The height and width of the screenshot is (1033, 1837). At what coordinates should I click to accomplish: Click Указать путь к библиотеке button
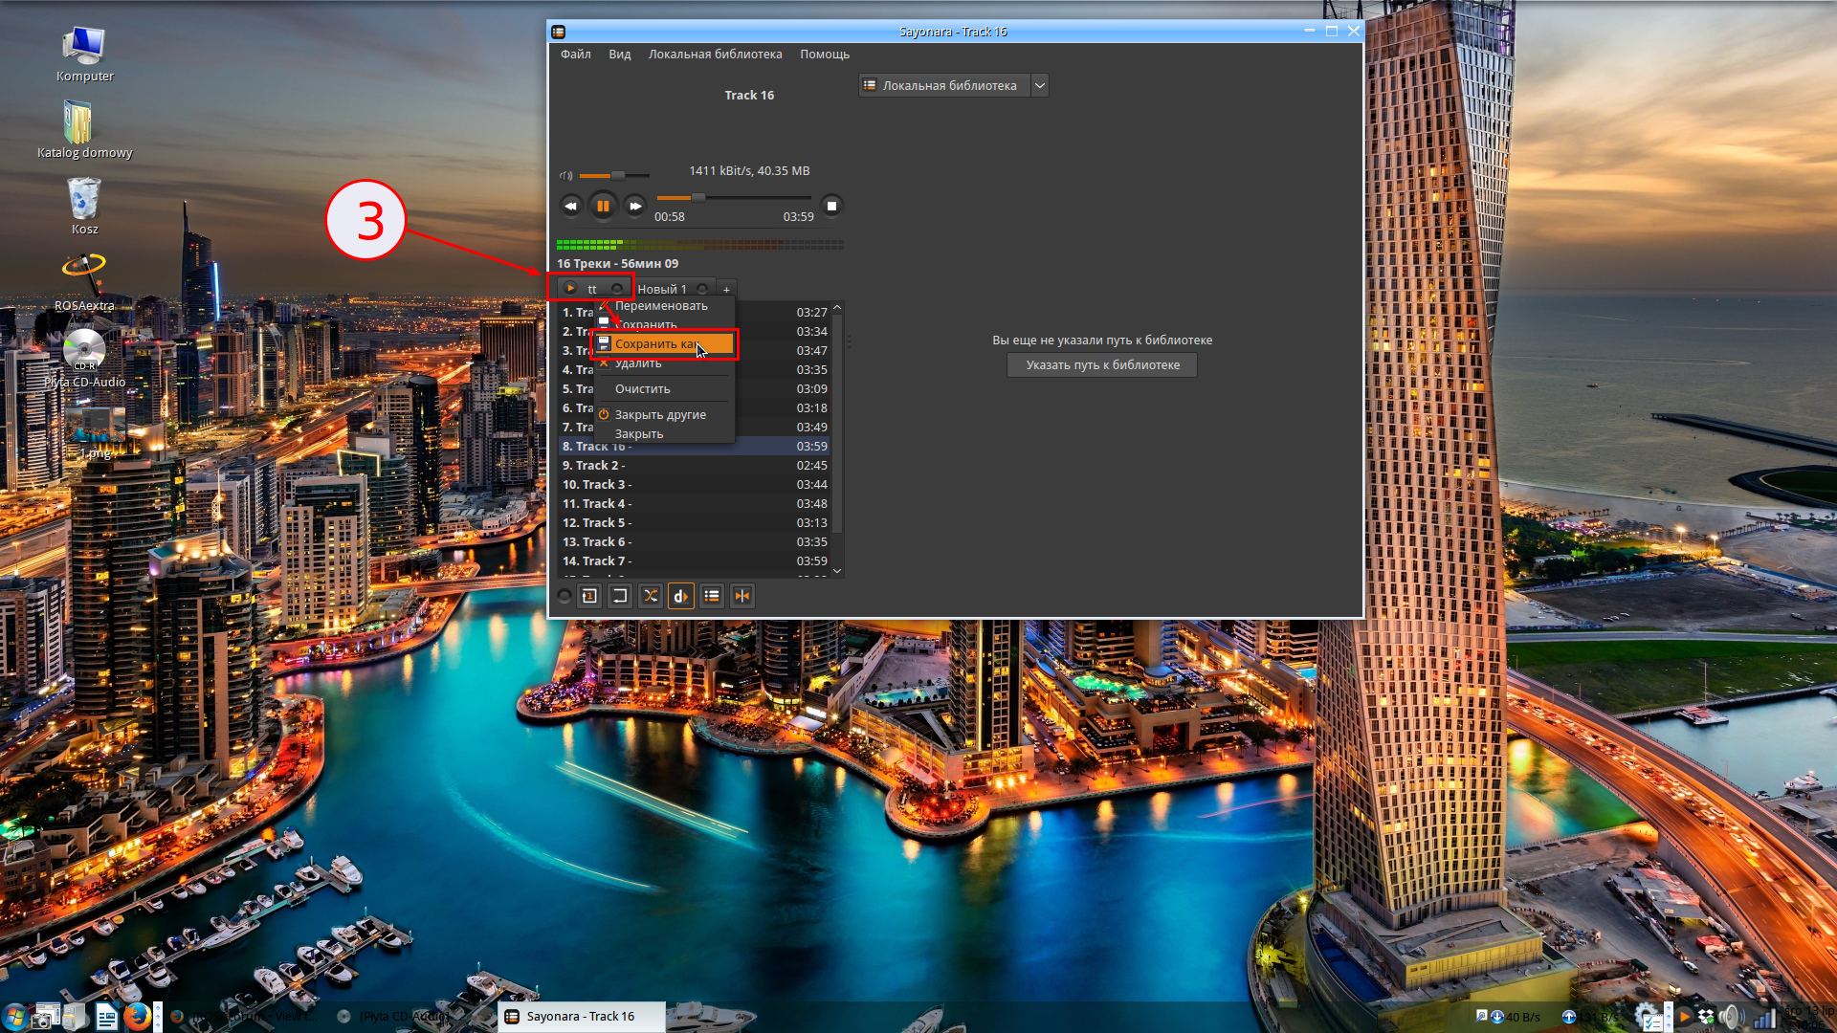click(x=1102, y=364)
